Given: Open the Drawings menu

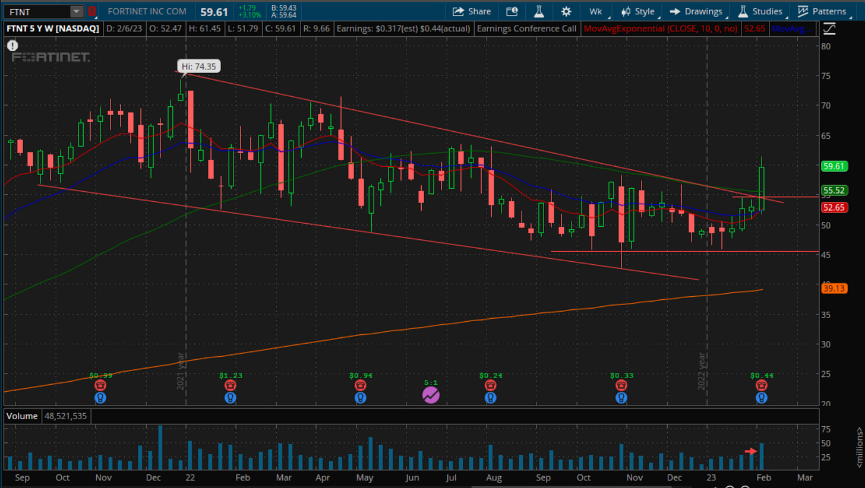Looking at the screenshot, I should 696,11.
